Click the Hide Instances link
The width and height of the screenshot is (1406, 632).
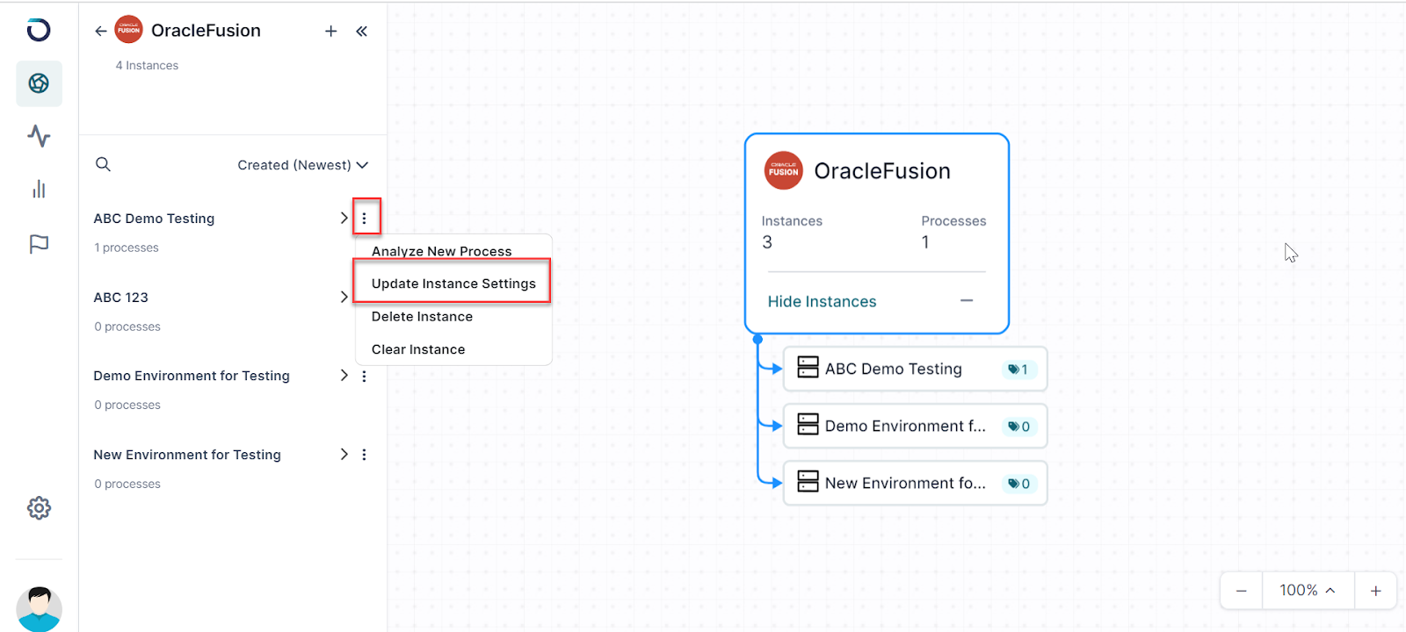coord(823,302)
